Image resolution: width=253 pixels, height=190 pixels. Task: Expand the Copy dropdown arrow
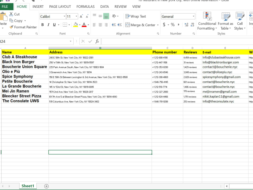coord(25,21)
